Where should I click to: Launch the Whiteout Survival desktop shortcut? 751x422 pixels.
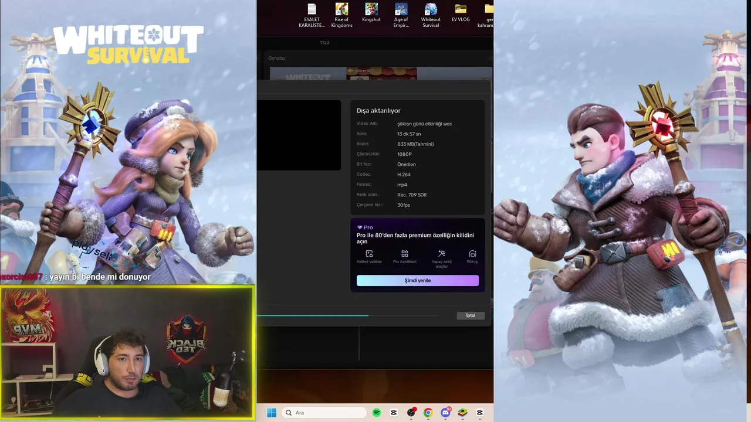[431, 15]
